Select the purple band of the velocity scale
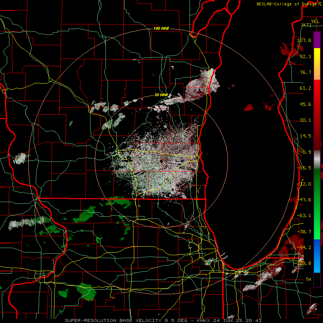323x323 pixels. [317, 40]
